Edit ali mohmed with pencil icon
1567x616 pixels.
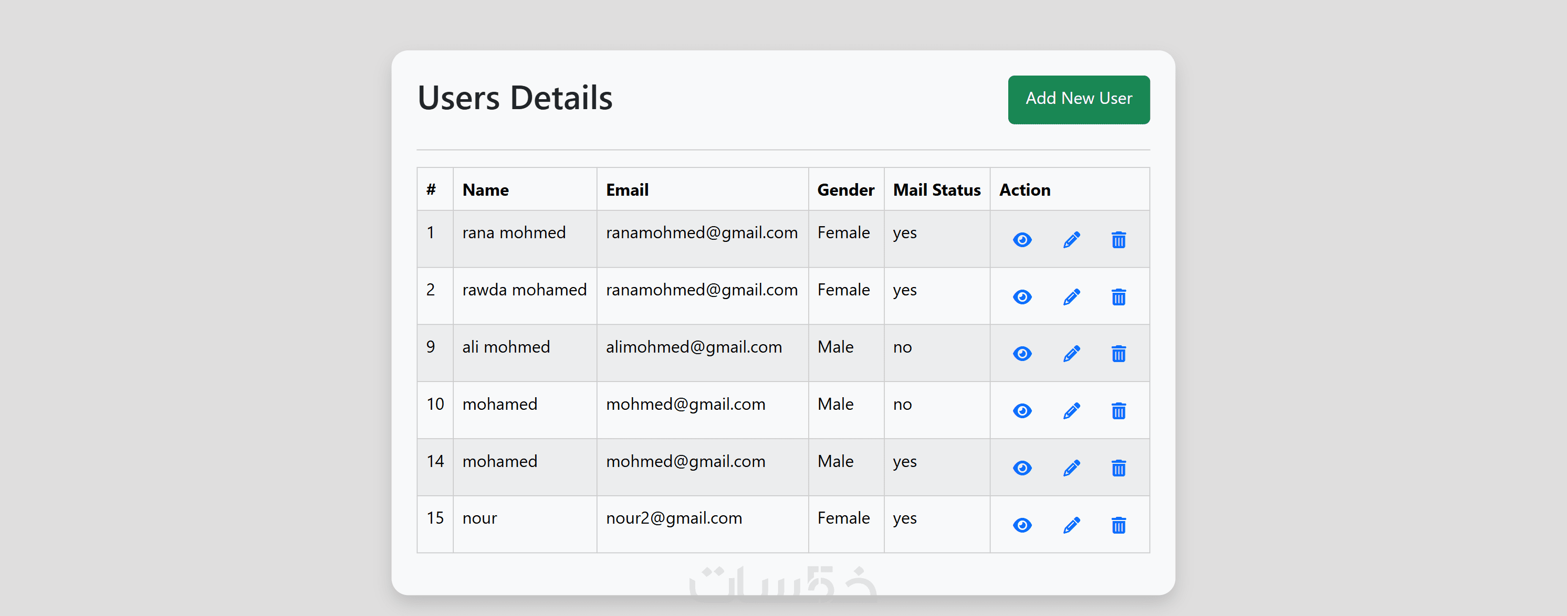pos(1071,354)
